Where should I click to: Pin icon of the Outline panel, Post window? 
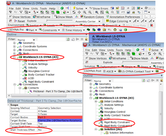(x=162, y=75)
